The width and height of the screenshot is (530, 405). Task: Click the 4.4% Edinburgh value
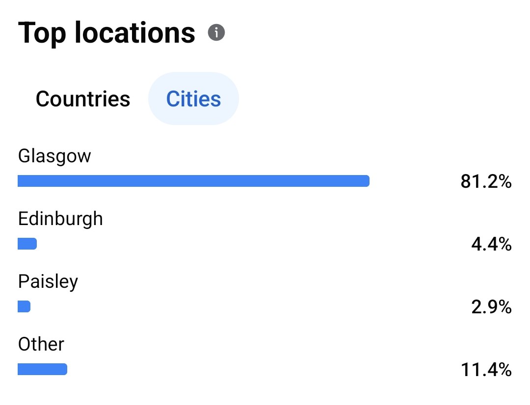click(491, 244)
